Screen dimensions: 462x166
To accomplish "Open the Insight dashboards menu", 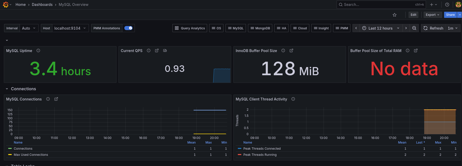I will (x=321, y=28).
